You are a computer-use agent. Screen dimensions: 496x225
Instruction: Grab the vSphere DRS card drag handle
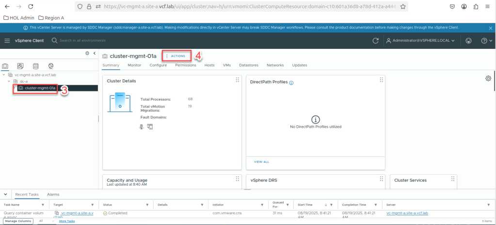coord(381,179)
